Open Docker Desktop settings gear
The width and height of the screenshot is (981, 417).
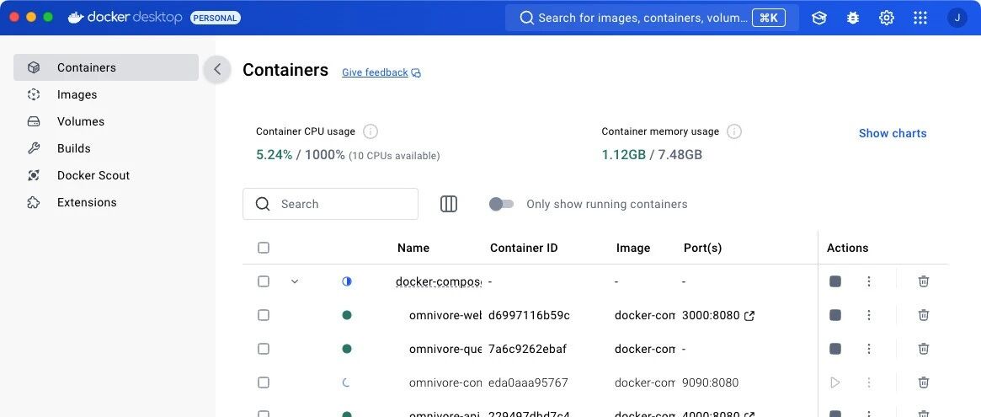[887, 19]
